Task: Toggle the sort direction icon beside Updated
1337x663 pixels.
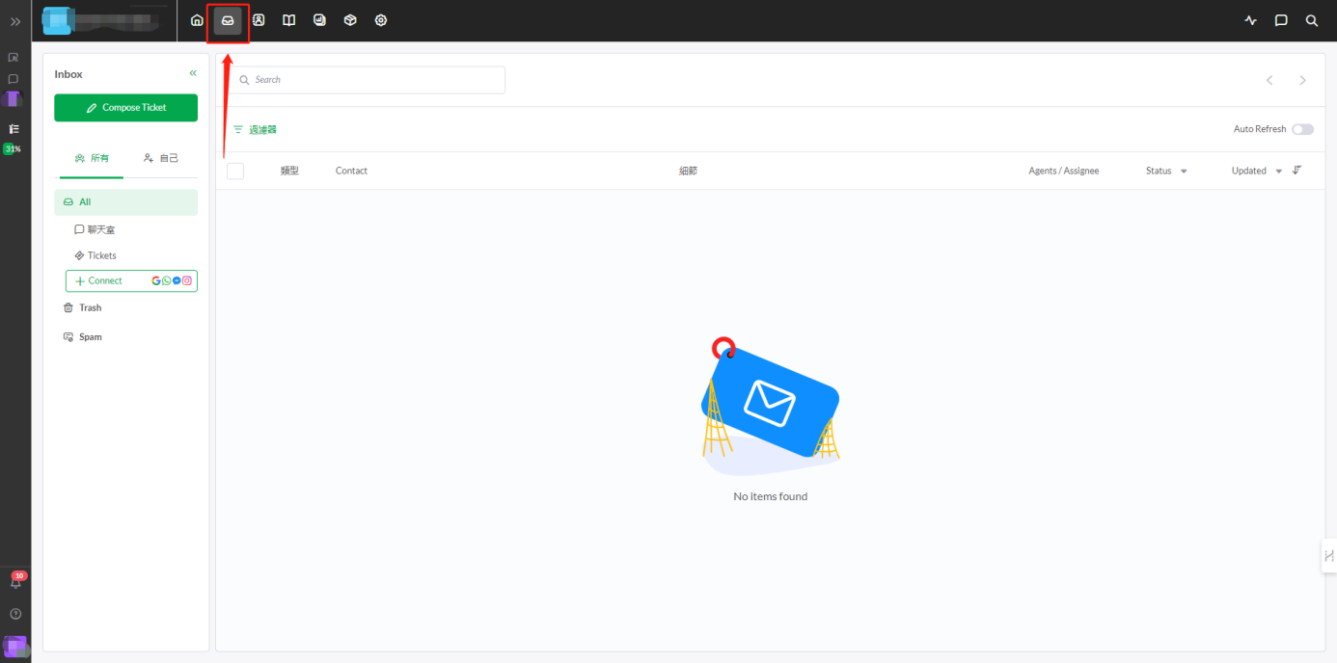Action: 1297,171
